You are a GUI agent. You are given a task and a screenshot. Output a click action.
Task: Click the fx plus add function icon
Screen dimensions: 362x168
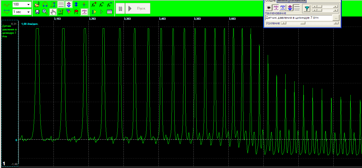(93, 5)
